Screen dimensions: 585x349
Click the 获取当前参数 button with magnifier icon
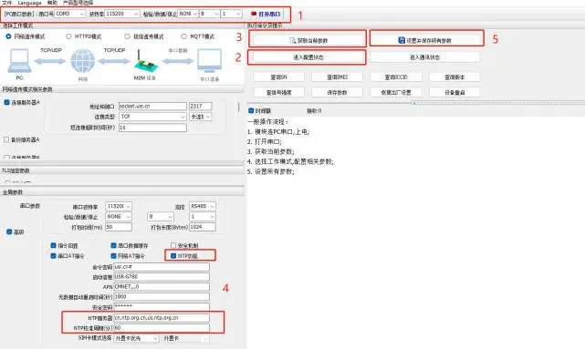[x=308, y=40]
